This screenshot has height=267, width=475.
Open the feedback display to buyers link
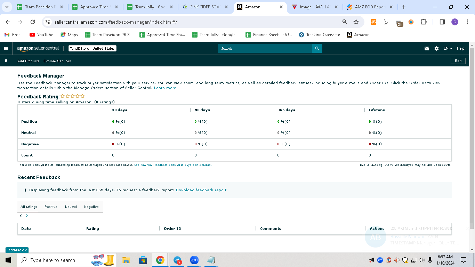[173, 165]
